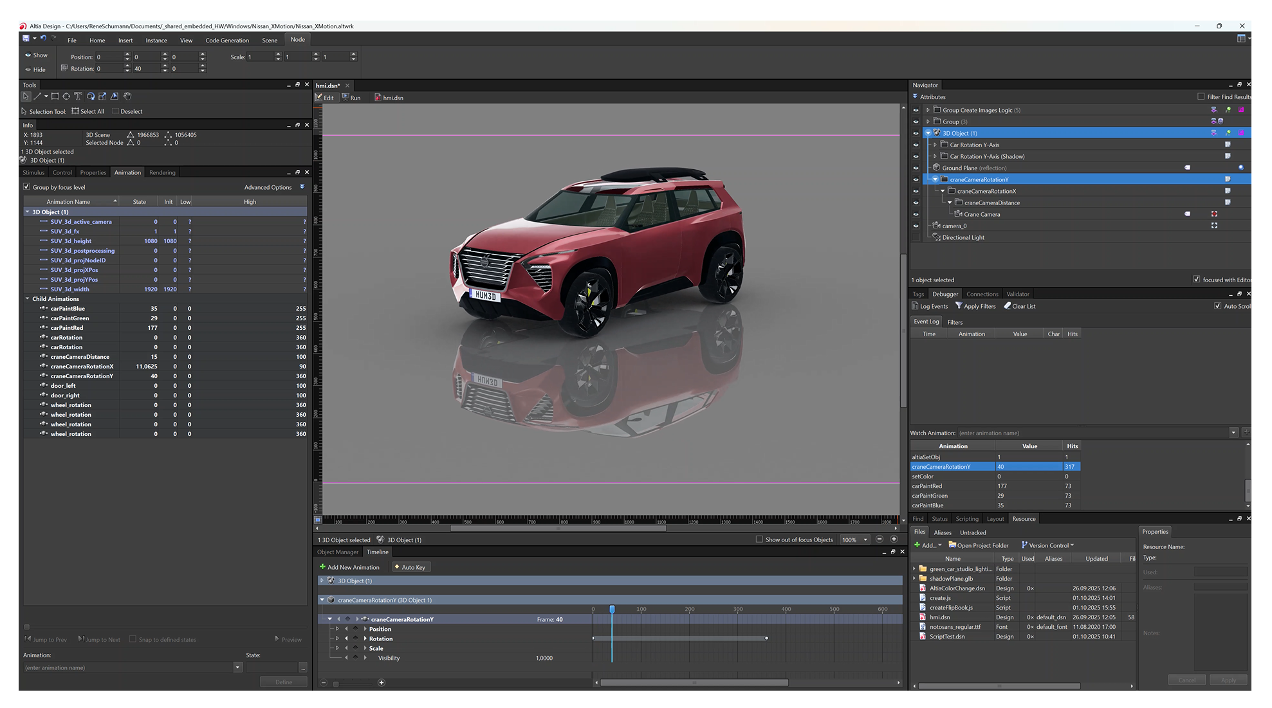This screenshot has width=1272, height=708.
Task: Toggle visibility eye for camera_0
Action: [916, 226]
